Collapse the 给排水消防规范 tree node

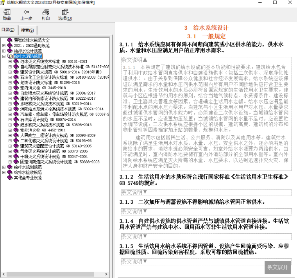point(4,56)
